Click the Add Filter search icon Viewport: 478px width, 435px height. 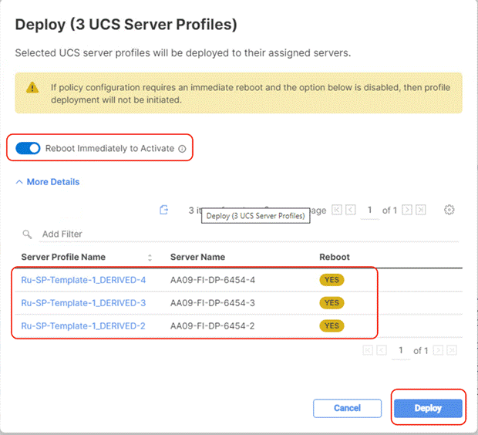point(27,234)
